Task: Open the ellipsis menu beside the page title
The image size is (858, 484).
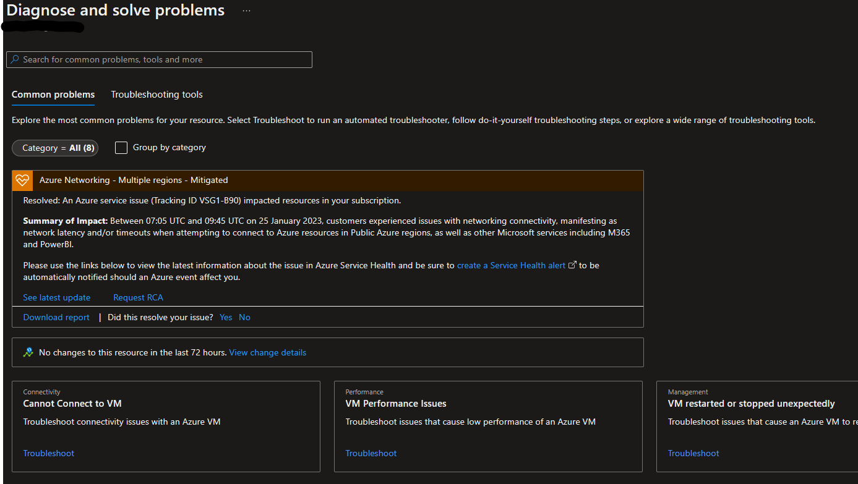Action: [x=246, y=11]
